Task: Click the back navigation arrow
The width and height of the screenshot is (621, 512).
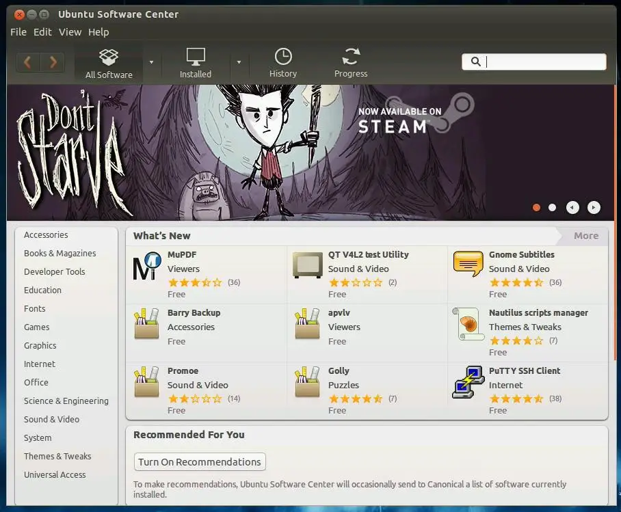Action: point(28,62)
